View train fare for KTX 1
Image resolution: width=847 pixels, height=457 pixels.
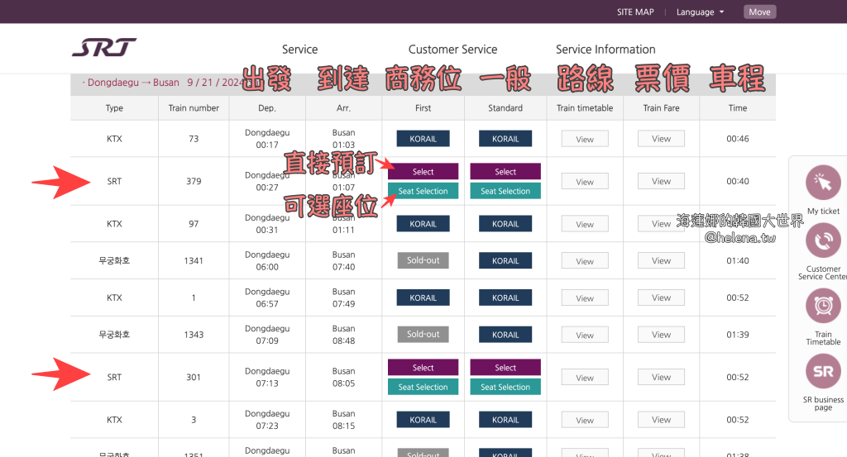coord(661,298)
